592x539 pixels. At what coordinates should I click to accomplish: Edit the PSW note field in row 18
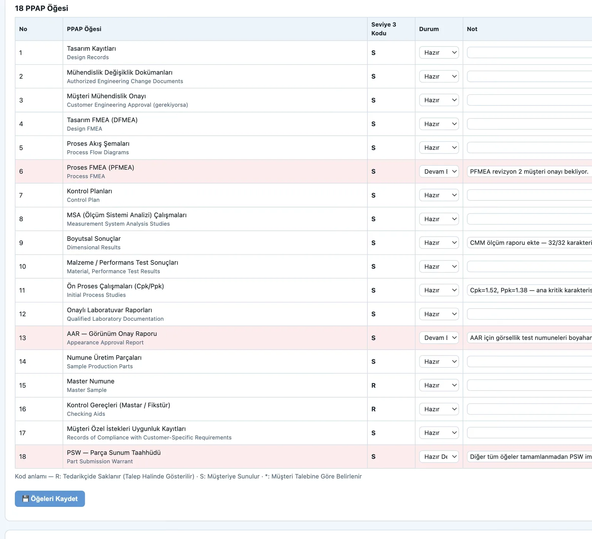pos(529,457)
